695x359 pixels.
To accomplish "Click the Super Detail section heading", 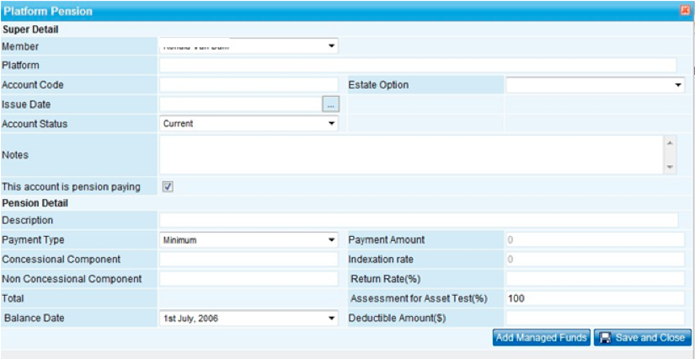I will 31,30.
